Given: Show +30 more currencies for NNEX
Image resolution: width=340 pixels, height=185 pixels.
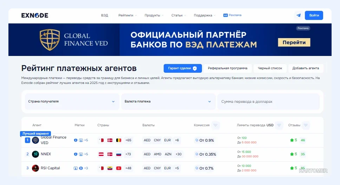Looking at the screenshot, I should click(178, 154).
